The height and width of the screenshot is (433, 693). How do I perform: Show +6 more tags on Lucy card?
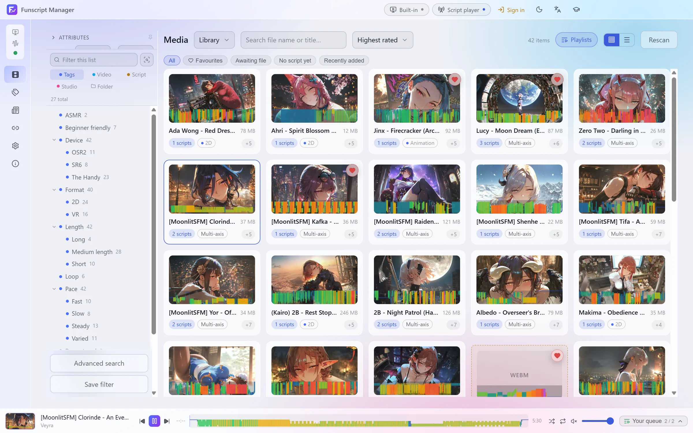click(556, 143)
